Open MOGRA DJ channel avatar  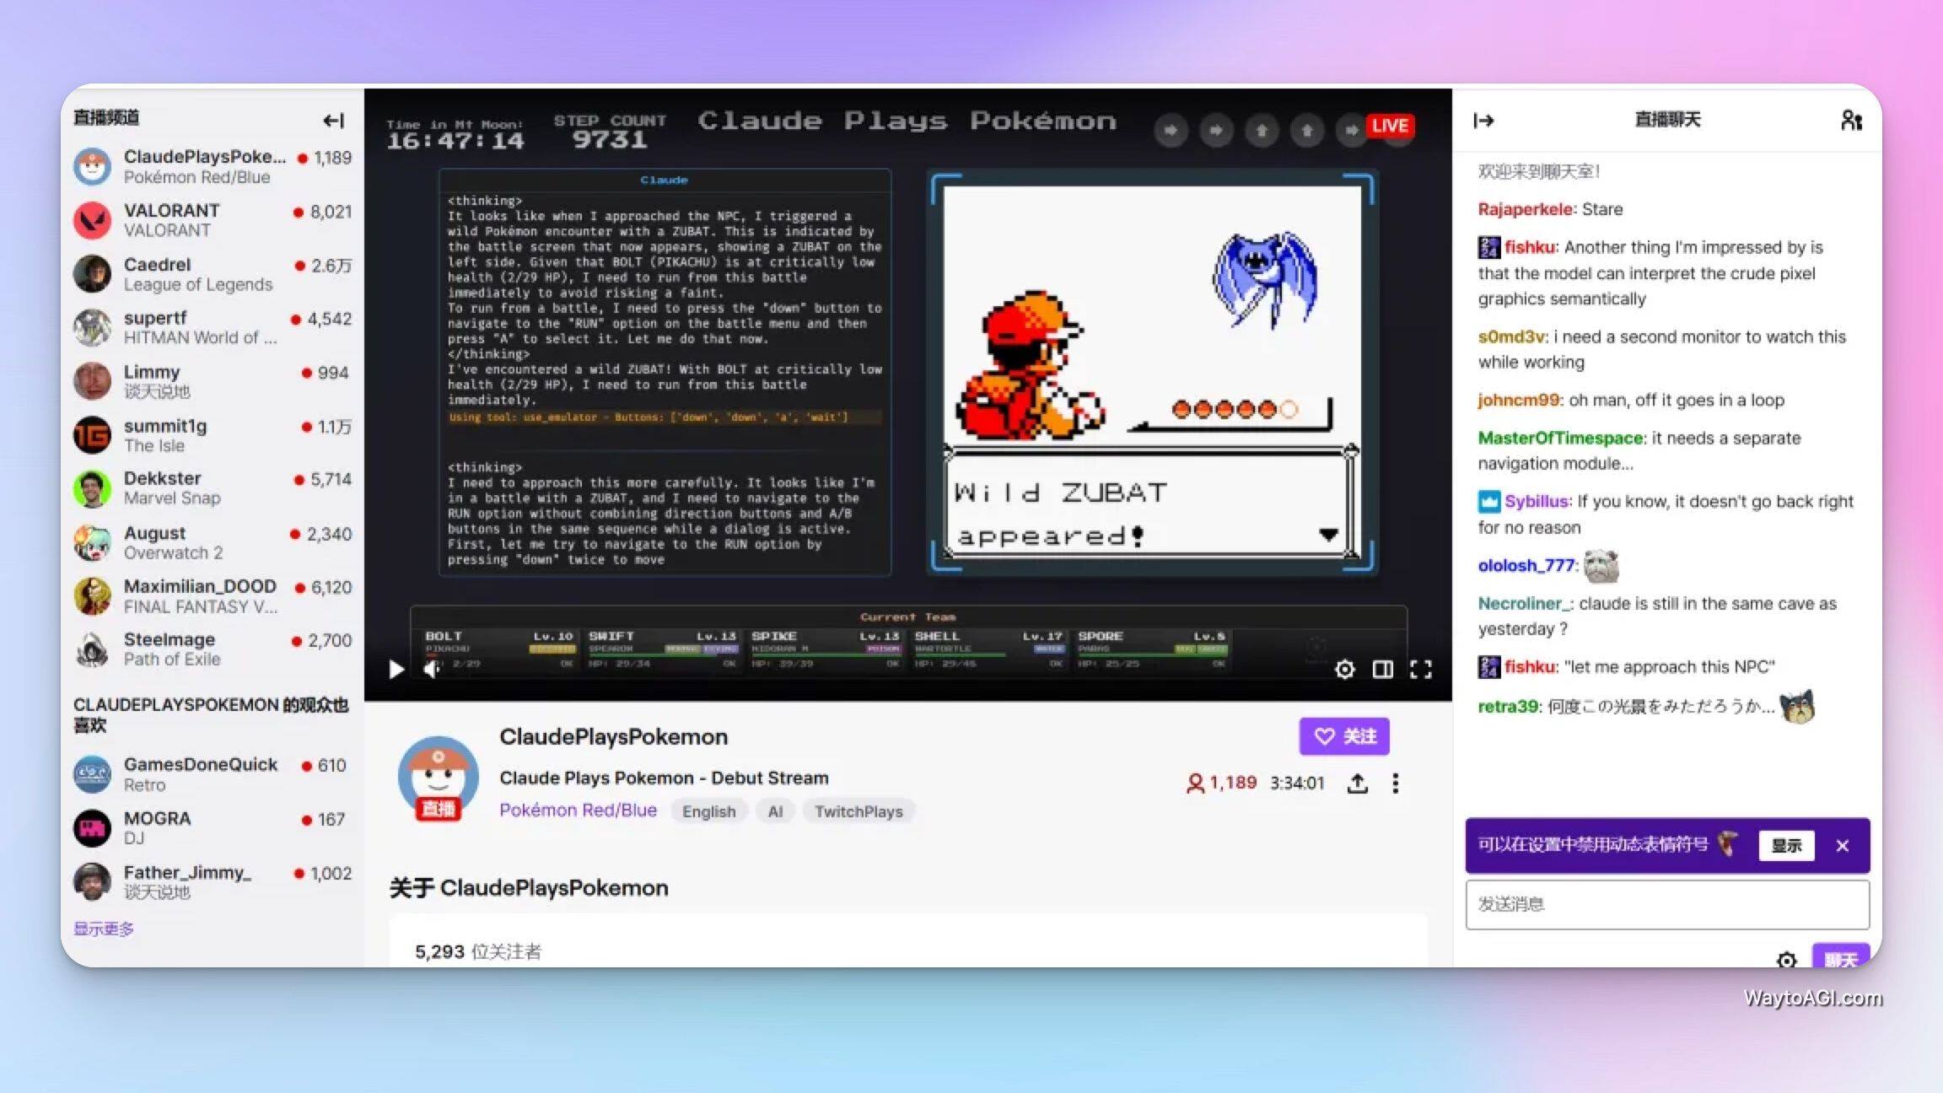[92, 828]
